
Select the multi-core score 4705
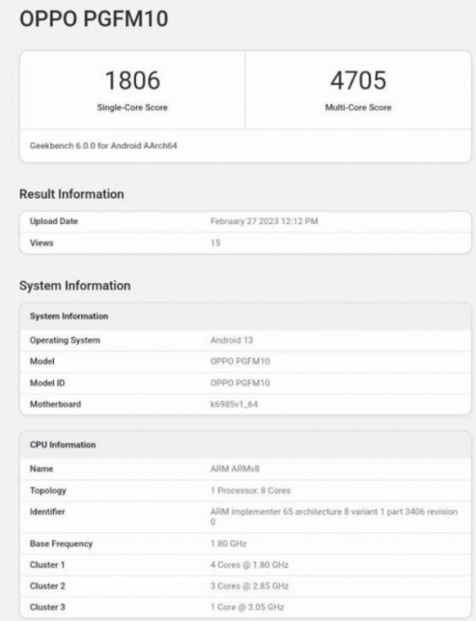pos(358,80)
